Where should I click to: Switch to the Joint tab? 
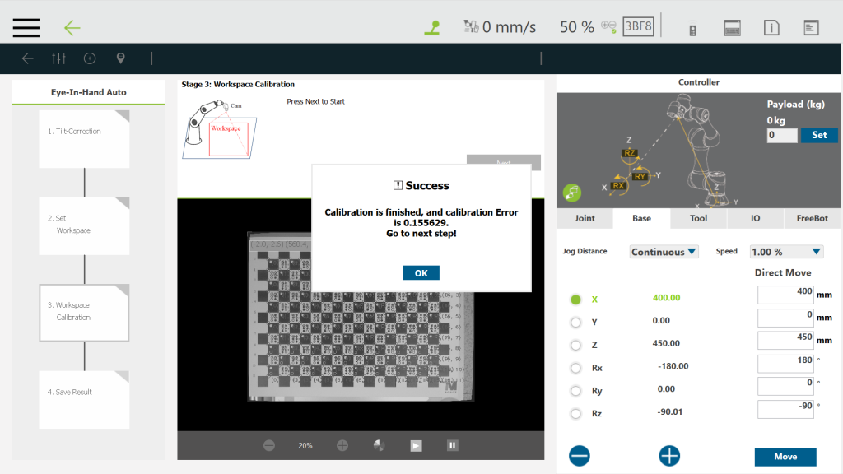pos(585,218)
